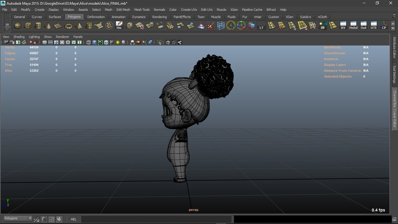The height and width of the screenshot is (224, 398).
Task: Click the select camera panel icon
Action: [6, 42]
